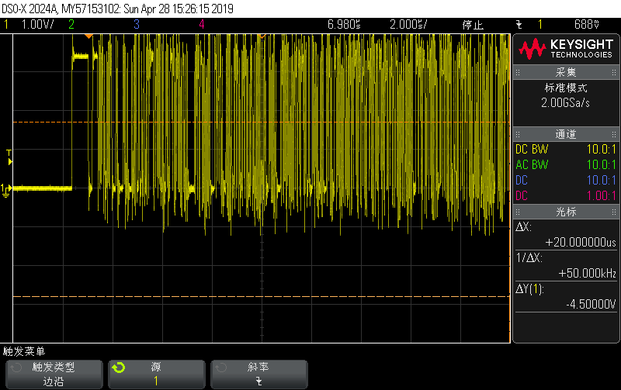Click the lower orange dashed Y cursor line
The height and width of the screenshot is (390, 621).
[262, 296]
